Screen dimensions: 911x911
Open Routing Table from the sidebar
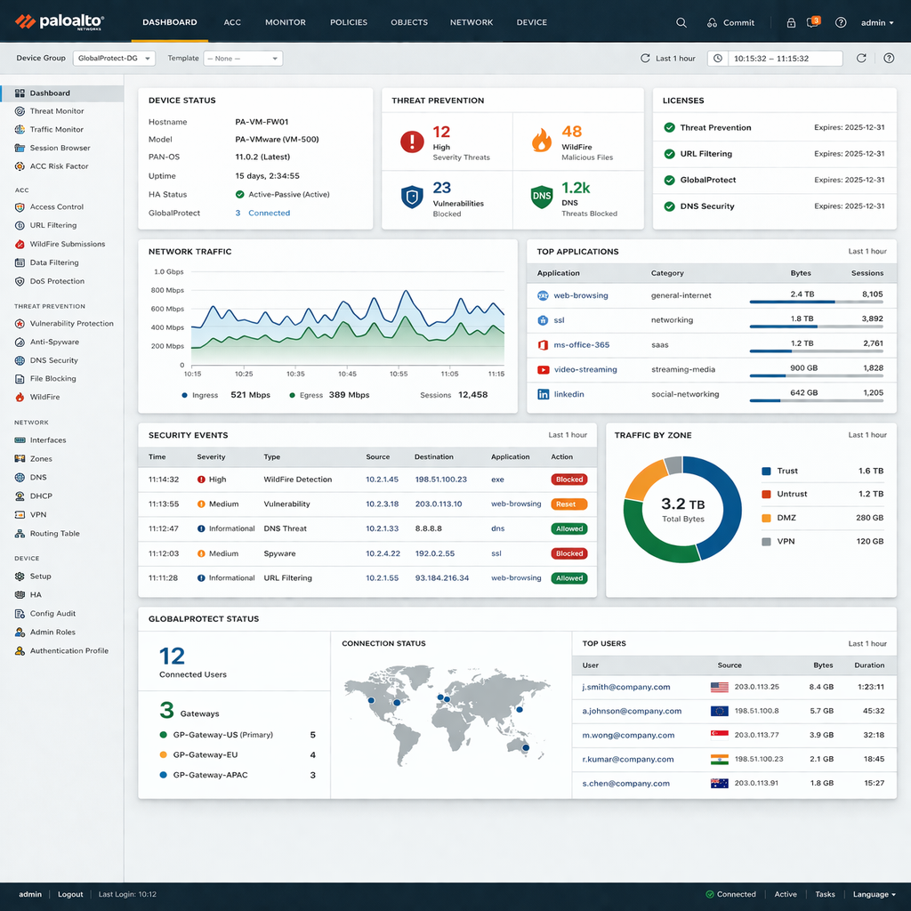pyautogui.click(x=54, y=534)
